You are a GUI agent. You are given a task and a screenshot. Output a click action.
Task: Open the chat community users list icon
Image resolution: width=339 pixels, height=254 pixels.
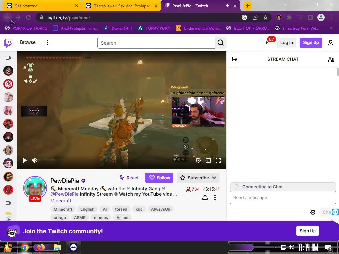point(331,59)
